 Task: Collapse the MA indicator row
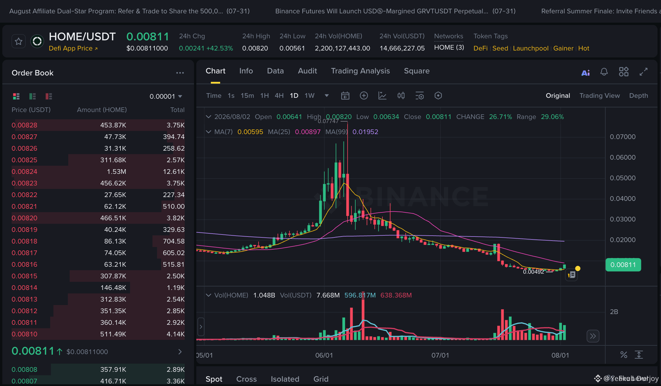tap(208, 132)
